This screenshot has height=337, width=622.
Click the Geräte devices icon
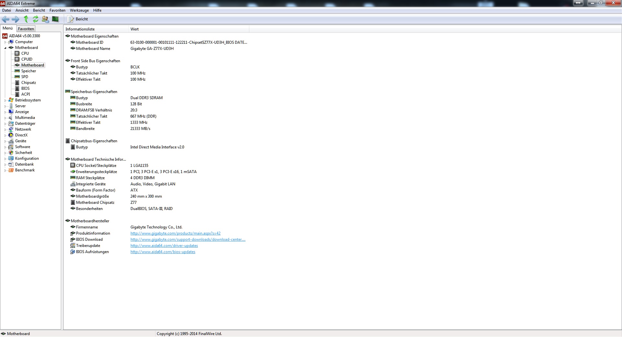(x=11, y=141)
